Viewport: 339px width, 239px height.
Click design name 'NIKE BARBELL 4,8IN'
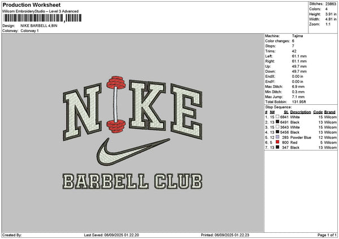coord(39,26)
